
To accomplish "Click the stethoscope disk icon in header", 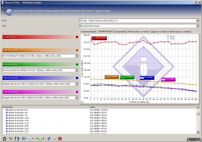I will 7,11.
